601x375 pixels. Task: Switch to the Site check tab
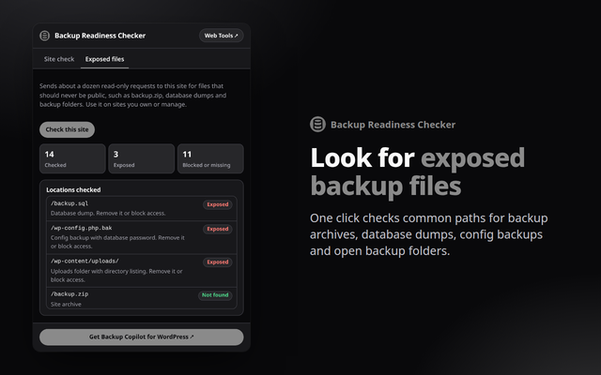[59, 59]
